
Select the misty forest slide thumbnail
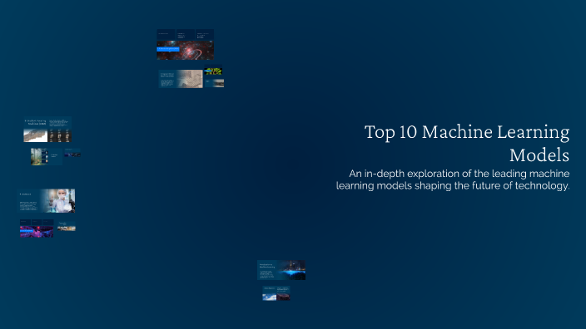(x=47, y=156)
